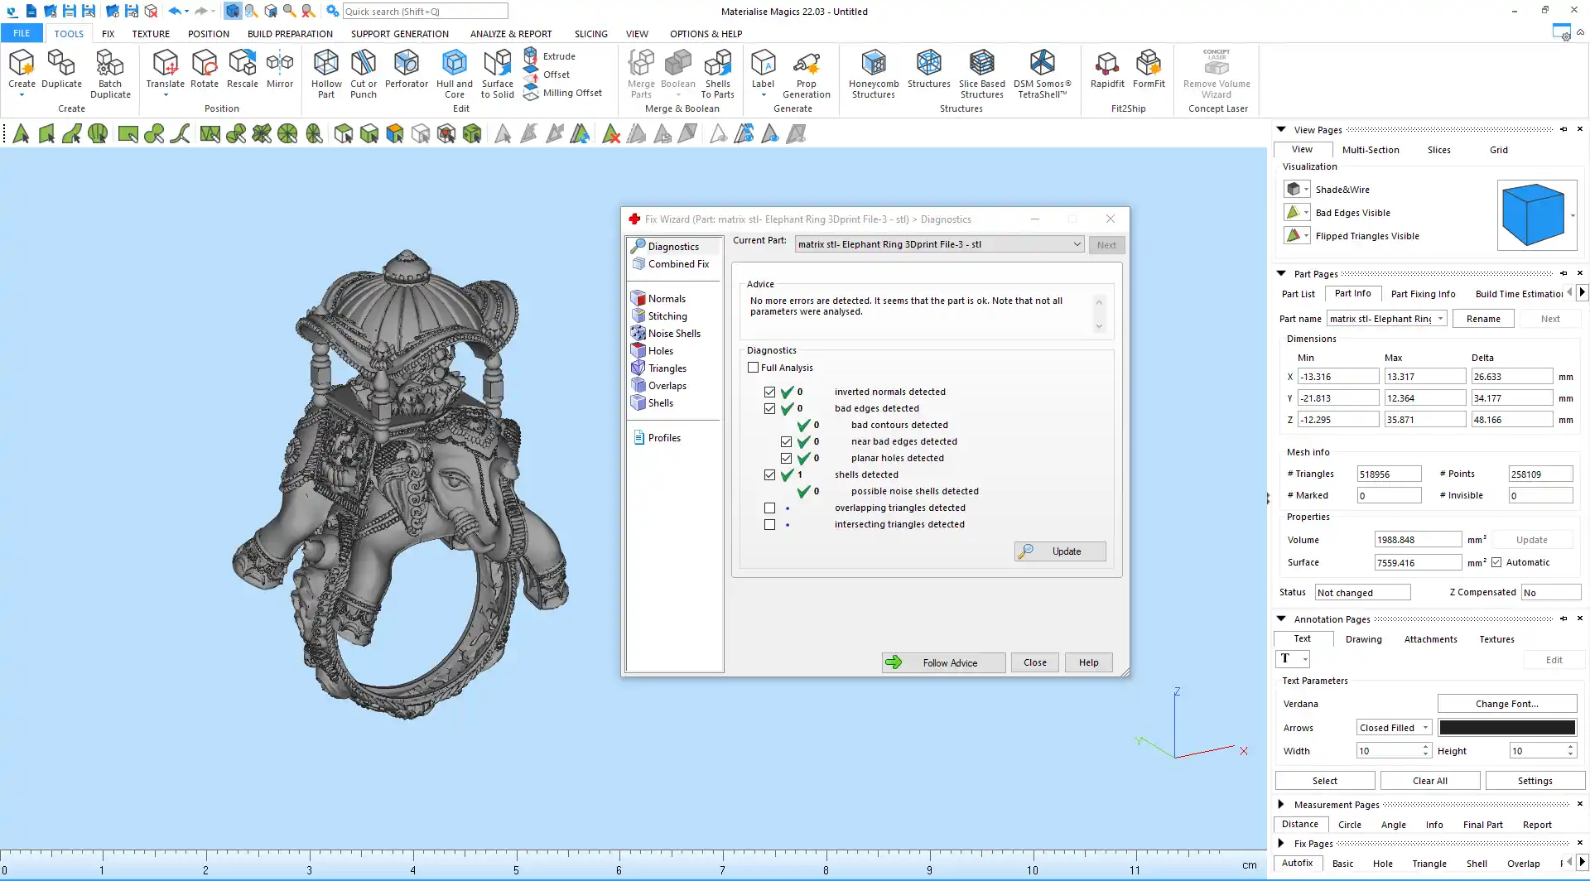Image resolution: width=1590 pixels, height=881 pixels.
Task: Switch to the Multi-Section view tab
Action: [x=1370, y=150]
